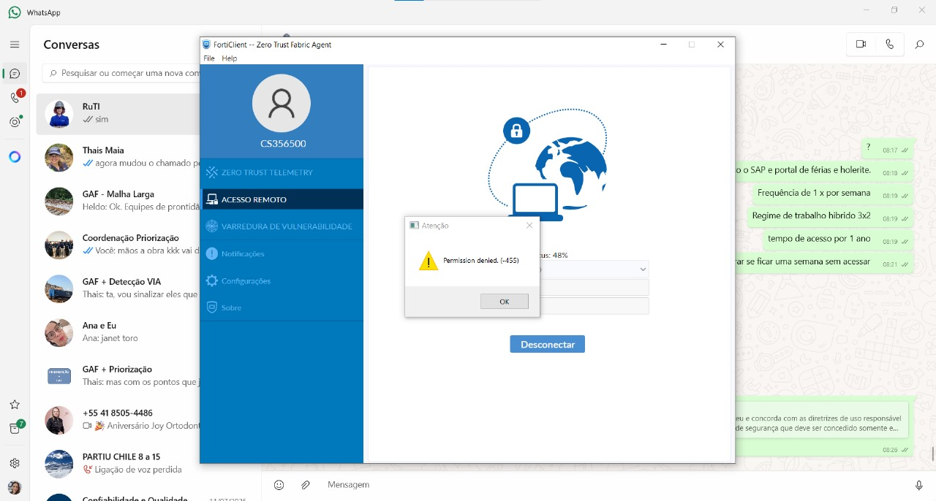
Task: Open WhatsApp Status icon
Action: [x=15, y=122]
